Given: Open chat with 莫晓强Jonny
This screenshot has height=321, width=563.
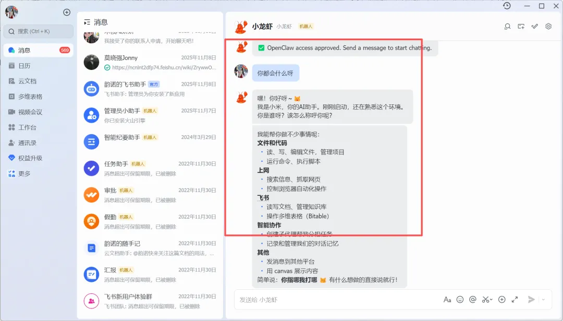Looking at the screenshot, I should click(150, 62).
